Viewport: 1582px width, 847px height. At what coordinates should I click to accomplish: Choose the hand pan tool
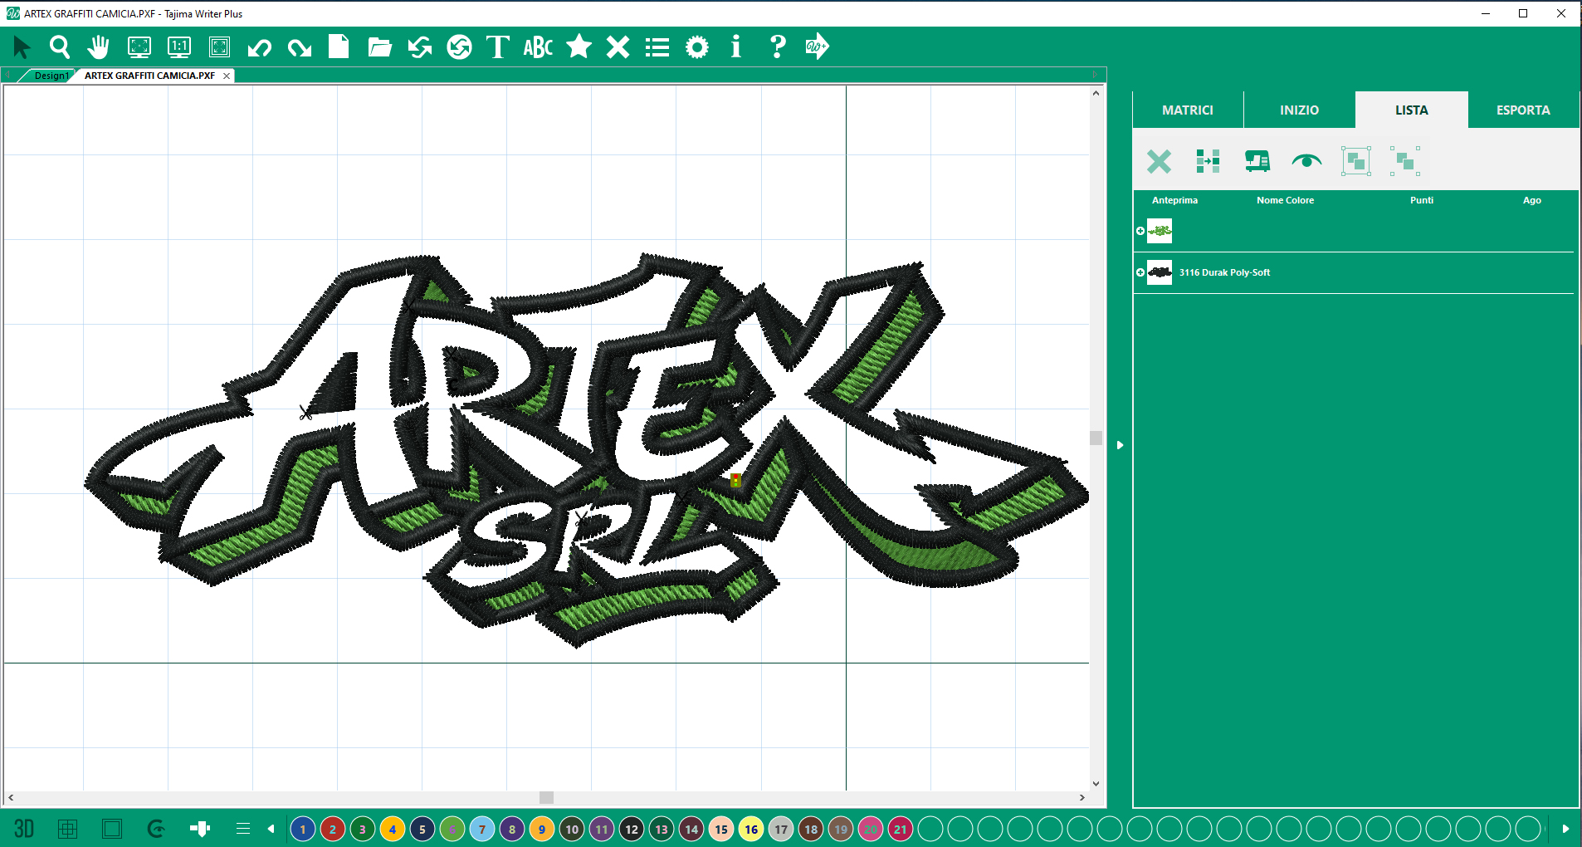(x=99, y=47)
